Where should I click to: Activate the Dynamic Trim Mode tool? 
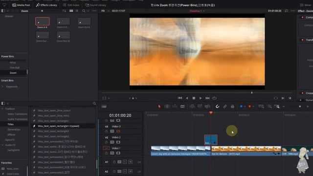175,107
